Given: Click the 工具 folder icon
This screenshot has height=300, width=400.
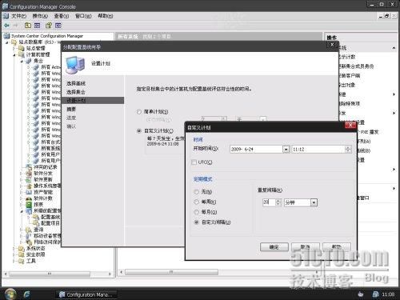Looking at the screenshot, I should 22,261.
